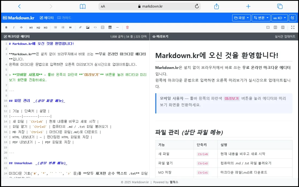Click the '## Unmarkdown' line in editor
Viewport: 299px width, 187px height.
(38, 163)
